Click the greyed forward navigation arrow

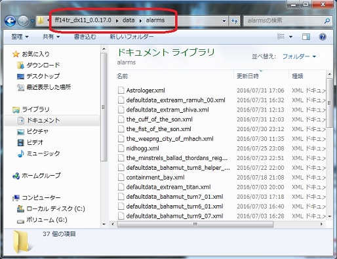[23, 21]
